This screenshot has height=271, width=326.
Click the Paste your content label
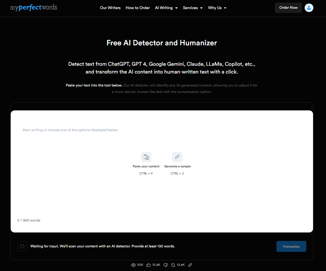[x=146, y=166]
